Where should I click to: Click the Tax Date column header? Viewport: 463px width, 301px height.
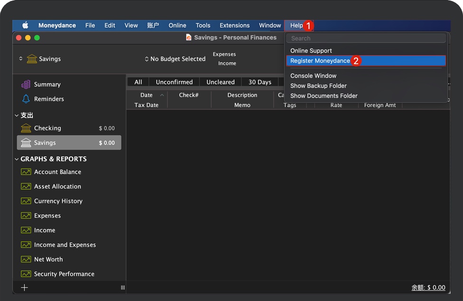pos(146,105)
